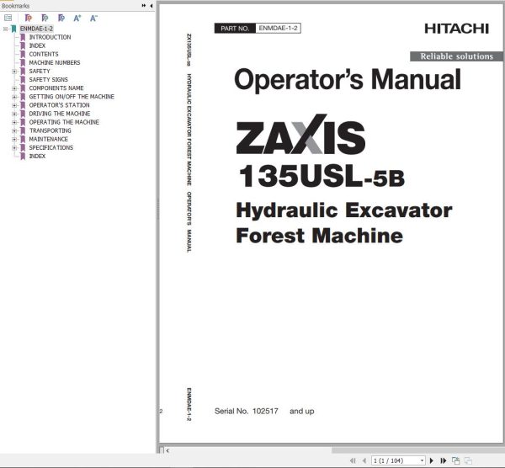
Task: Click the Operator's Manual heading
Action: pyautogui.click(x=348, y=80)
